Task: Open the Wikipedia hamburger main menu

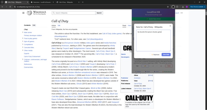Action: pos(23,13)
